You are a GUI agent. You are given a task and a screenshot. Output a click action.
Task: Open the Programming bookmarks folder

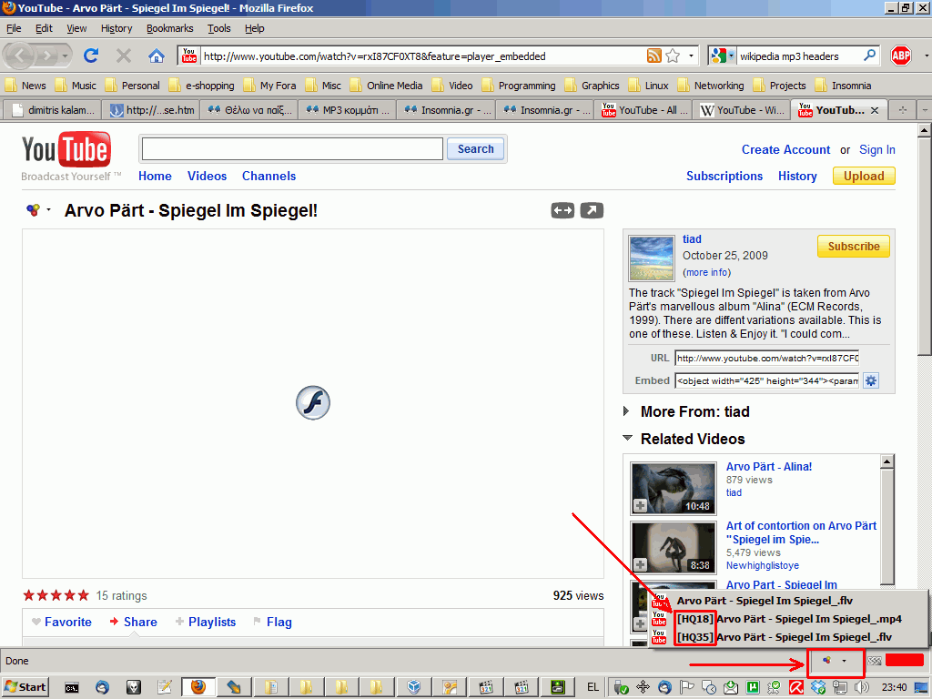[518, 85]
